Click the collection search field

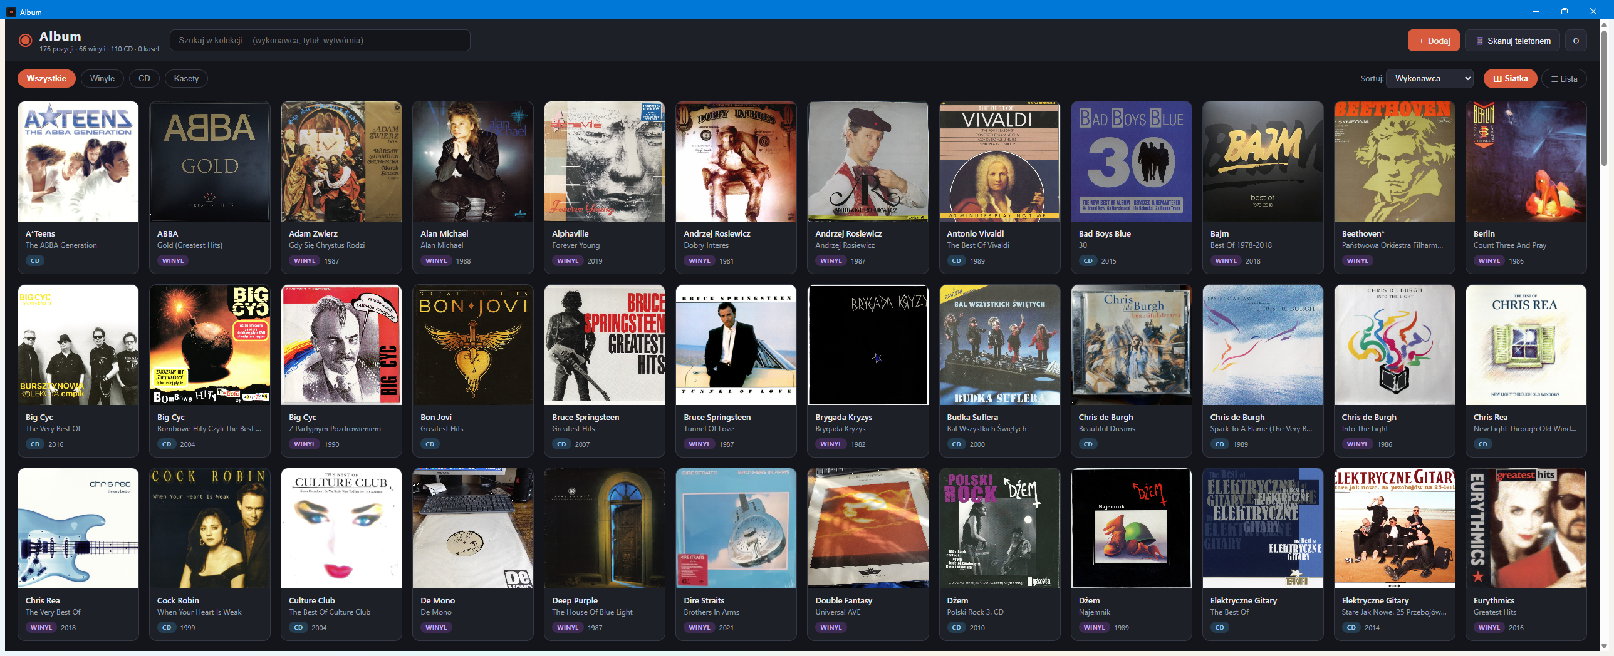320,41
